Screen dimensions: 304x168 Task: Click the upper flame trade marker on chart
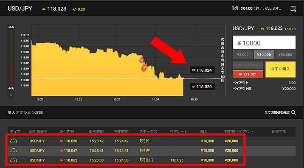point(142,60)
